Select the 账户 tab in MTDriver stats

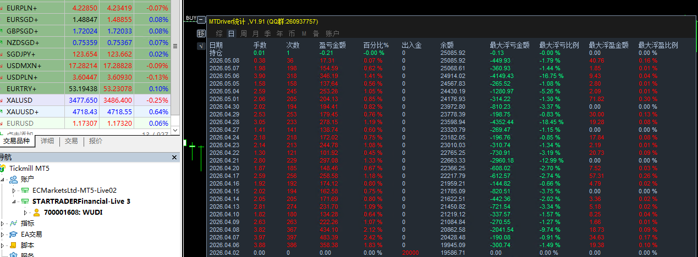(x=332, y=33)
